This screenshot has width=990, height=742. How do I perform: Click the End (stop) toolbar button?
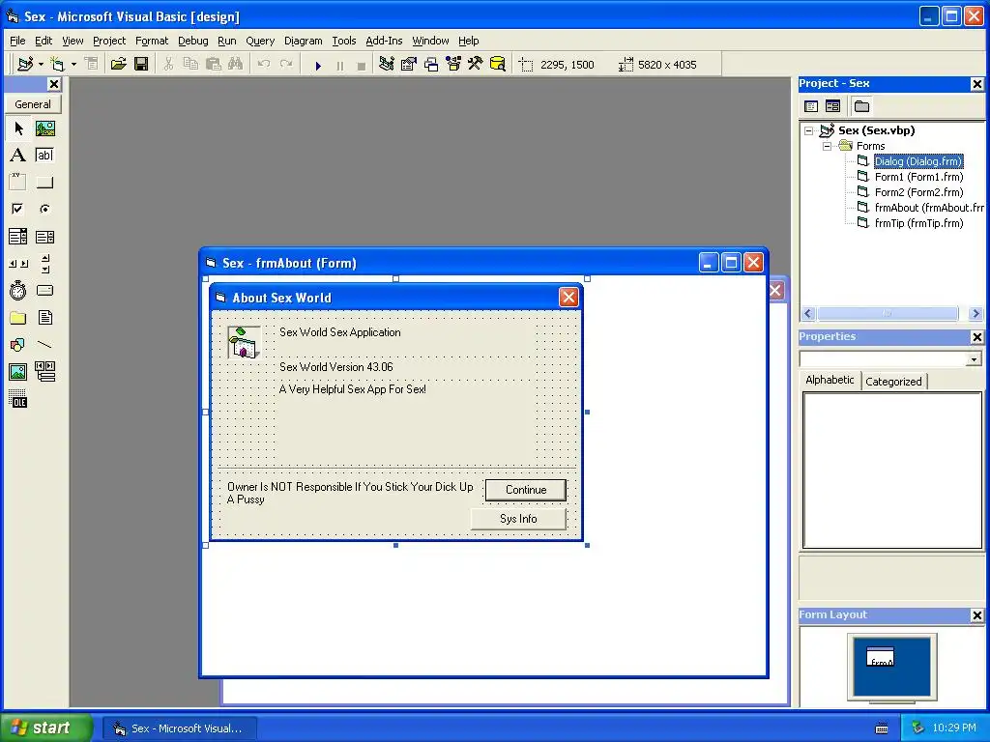pyautogui.click(x=362, y=65)
